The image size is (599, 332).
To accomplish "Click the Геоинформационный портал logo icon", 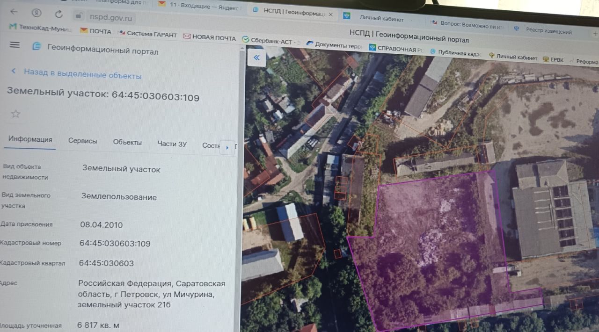I will pyautogui.click(x=37, y=46).
